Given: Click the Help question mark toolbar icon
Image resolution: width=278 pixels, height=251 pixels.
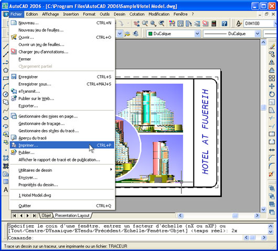Looking at the screenshot, I should [224, 24].
